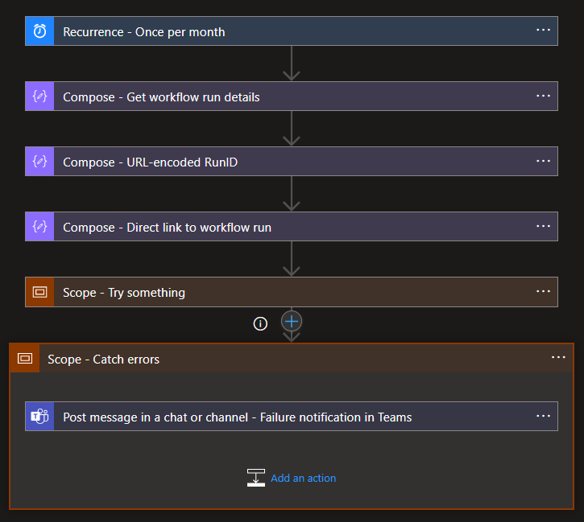Insert a new step with the plus button
This screenshot has width=584, height=522.
click(292, 322)
